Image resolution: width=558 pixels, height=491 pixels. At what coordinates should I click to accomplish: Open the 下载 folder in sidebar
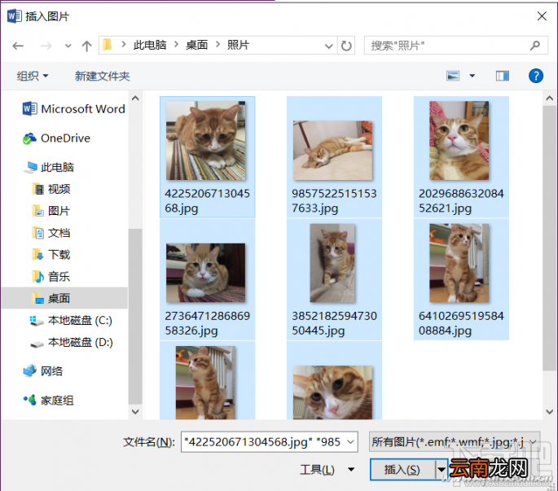pyautogui.click(x=51, y=255)
